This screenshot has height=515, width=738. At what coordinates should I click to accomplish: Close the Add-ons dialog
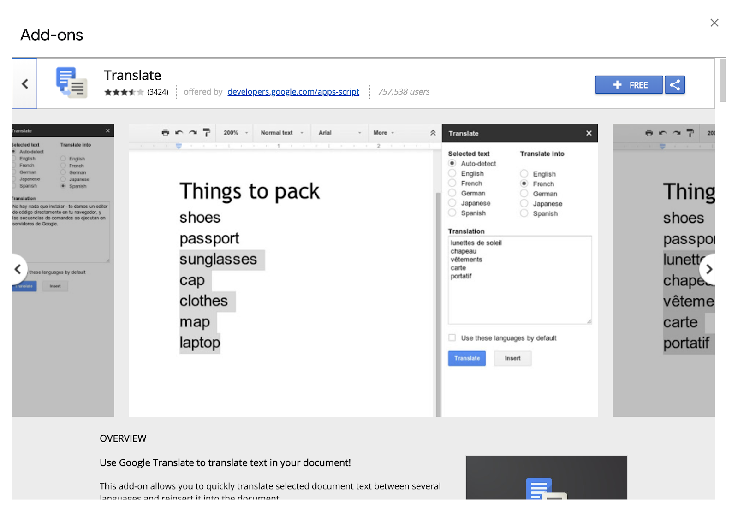pos(714,23)
